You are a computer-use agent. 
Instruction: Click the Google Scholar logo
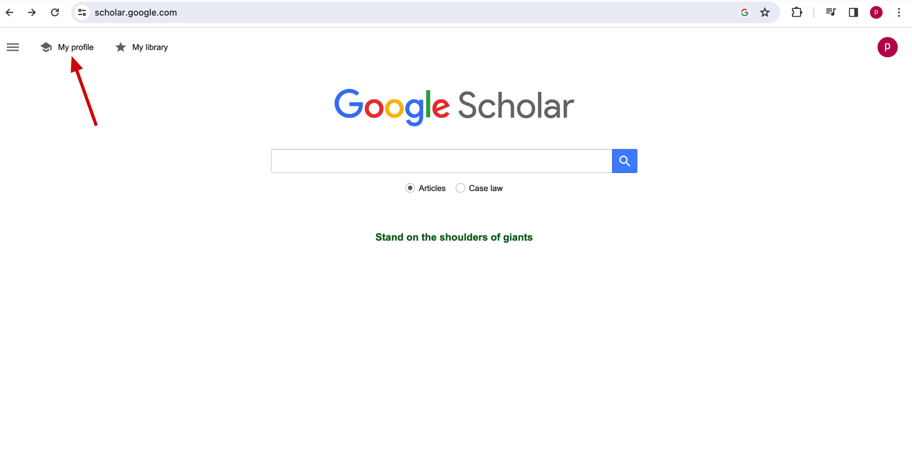coord(454,106)
